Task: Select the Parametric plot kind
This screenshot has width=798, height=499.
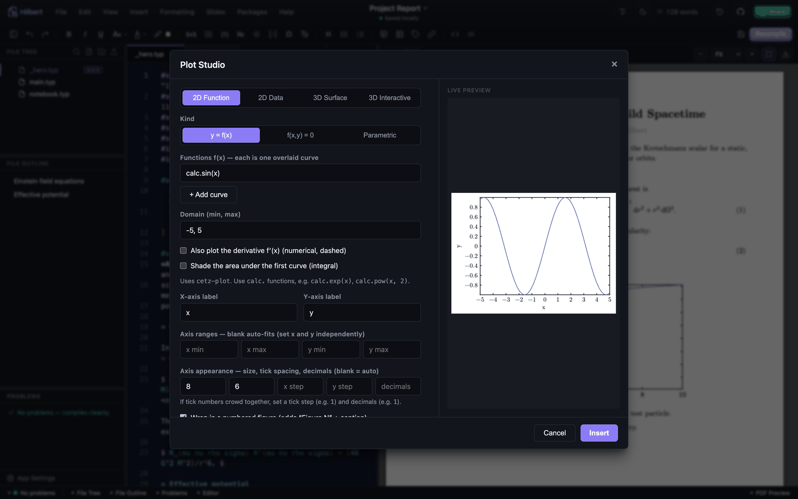Action: click(379, 135)
